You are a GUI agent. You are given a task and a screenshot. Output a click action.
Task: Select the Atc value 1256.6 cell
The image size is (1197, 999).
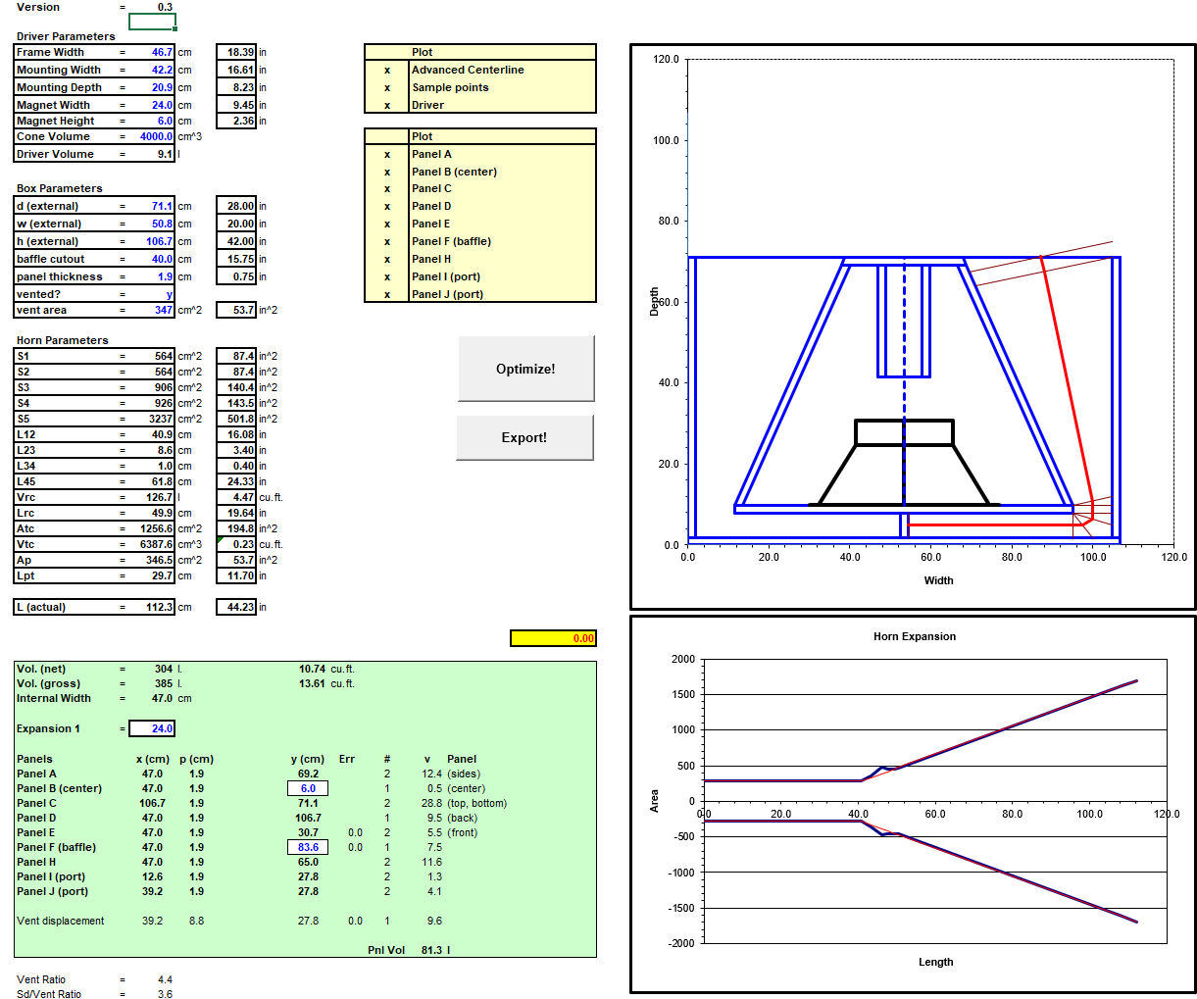tap(153, 528)
